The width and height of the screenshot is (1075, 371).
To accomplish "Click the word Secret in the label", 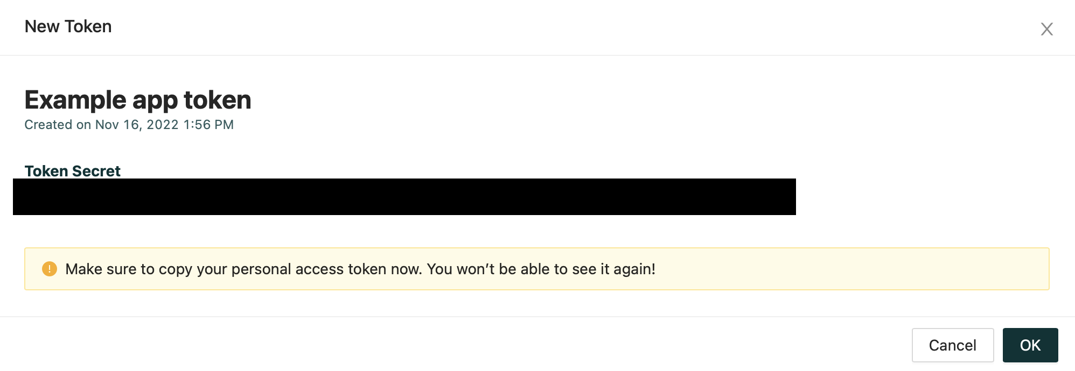I will [96, 171].
